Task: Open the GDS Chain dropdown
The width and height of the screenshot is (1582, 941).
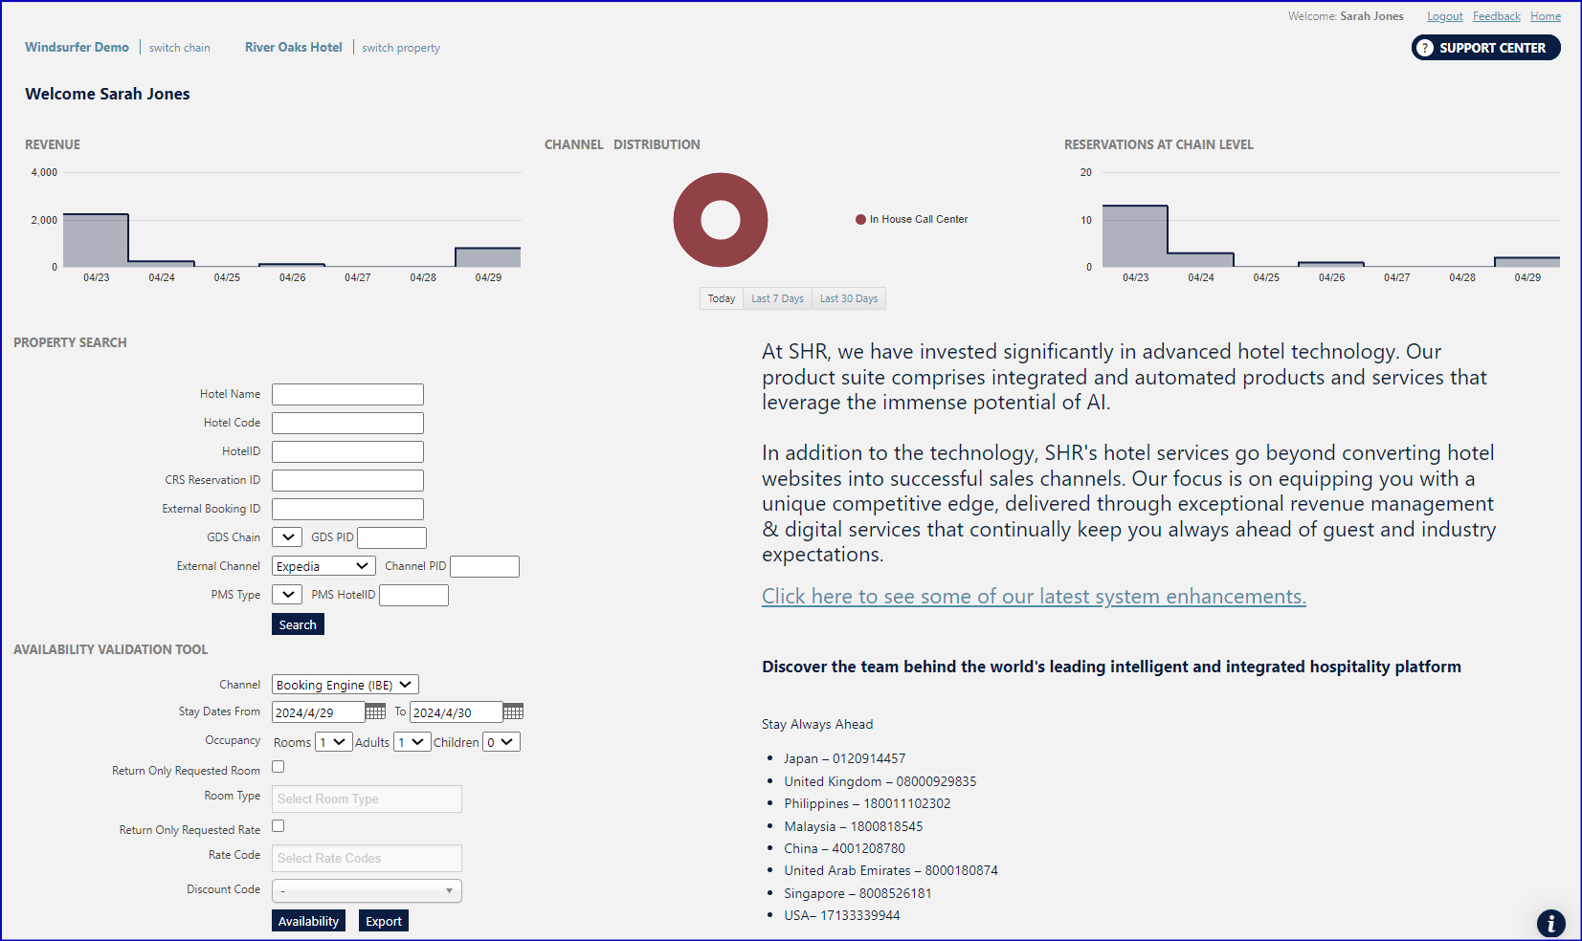Action: 287,537
